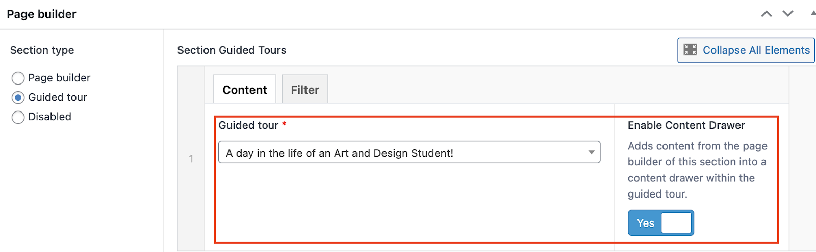Click the Content Drawer description text
Image resolution: width=816 pixels, height=252 pixels.
(x=697, y=170)
